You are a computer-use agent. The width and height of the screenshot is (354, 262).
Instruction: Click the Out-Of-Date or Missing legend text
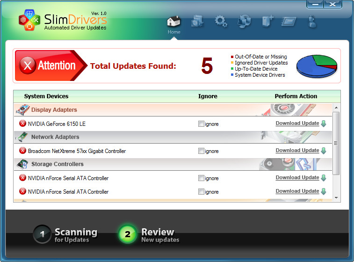tap(261, 57)
